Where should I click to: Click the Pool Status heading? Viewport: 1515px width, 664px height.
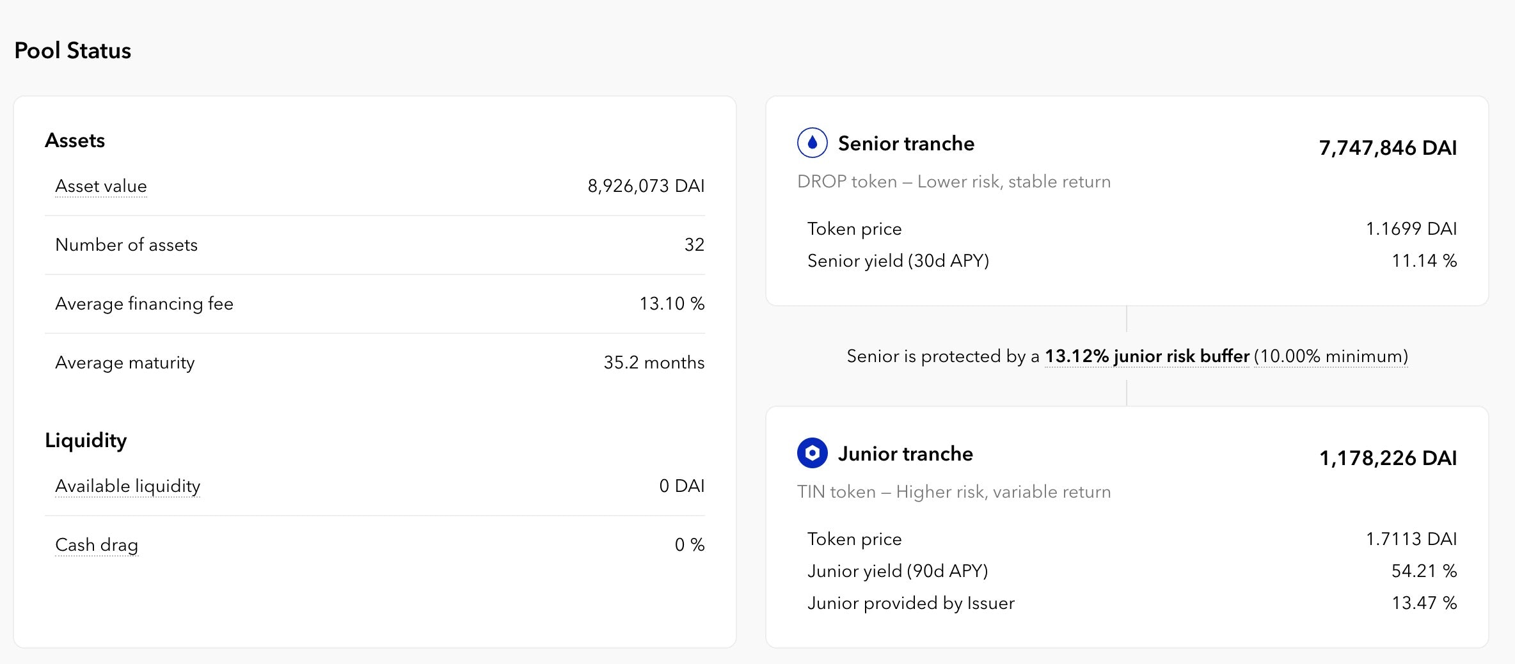(72, 51)
